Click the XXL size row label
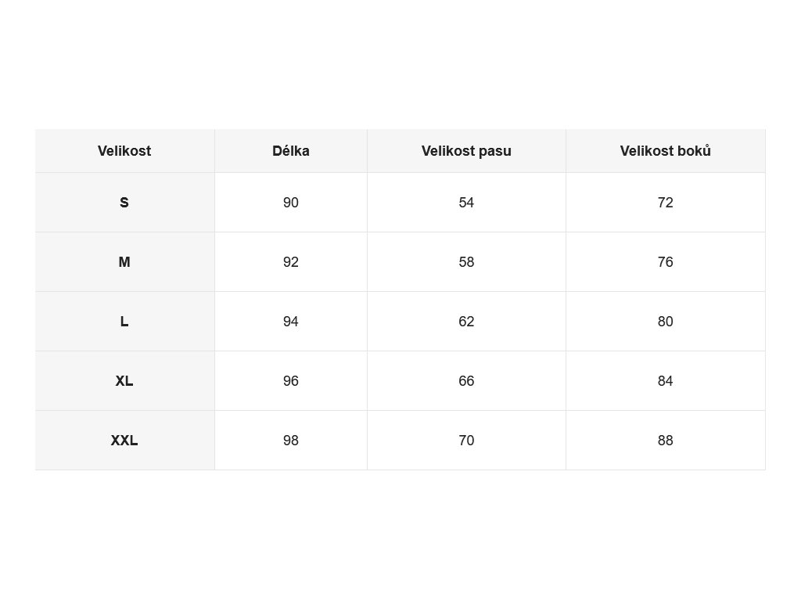The image size is (801, 601). tap(124, 440)
